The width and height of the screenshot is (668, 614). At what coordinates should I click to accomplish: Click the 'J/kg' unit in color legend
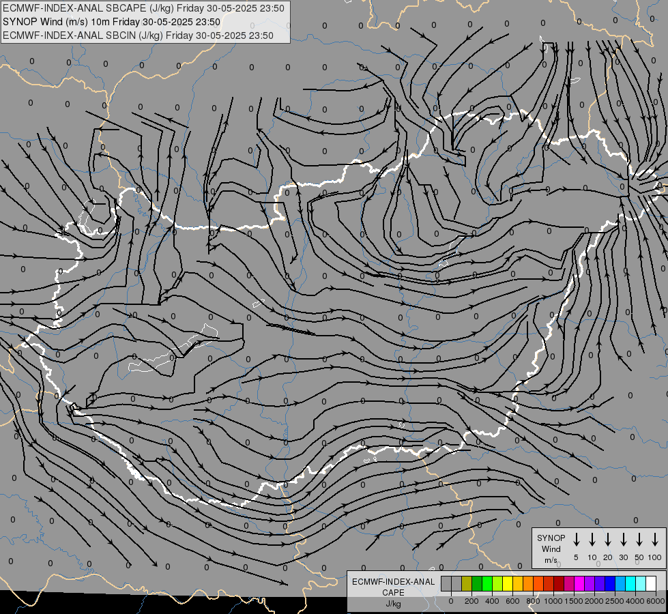coord(393,604)
